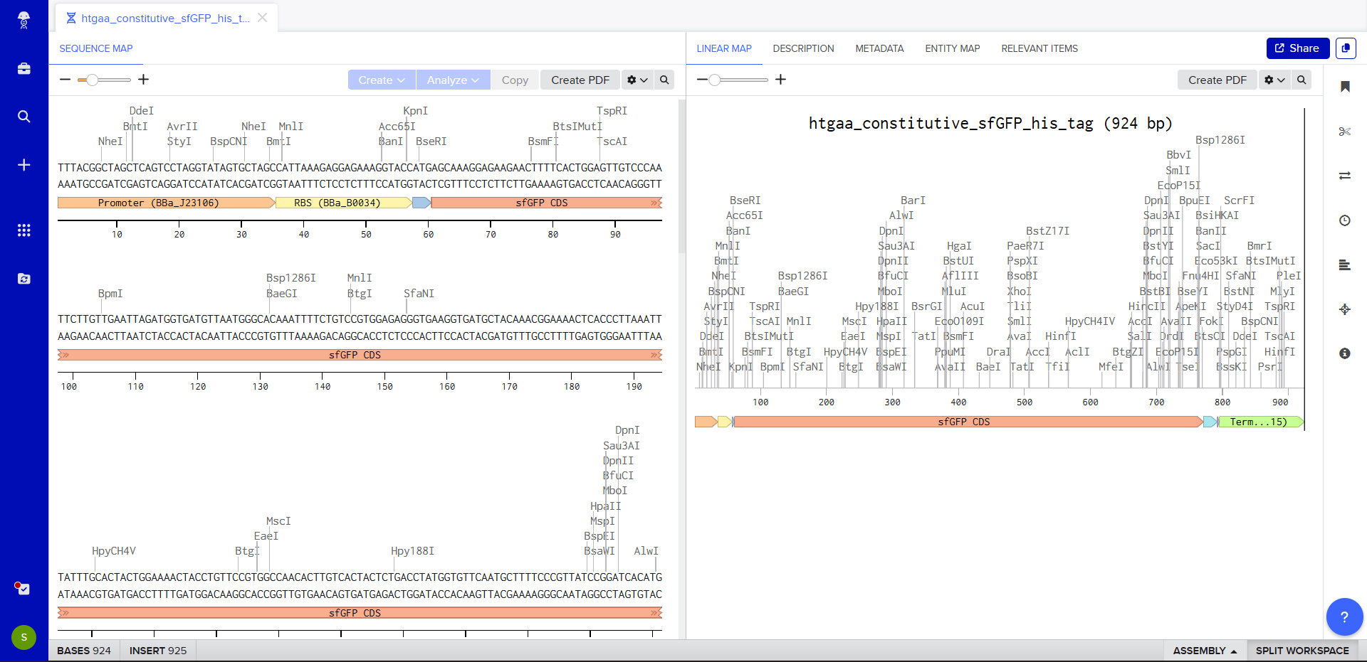Viewport: 1367px width, 662px height.
Task: Click the search icon in sequence map toolbar
Action: pos(664,80)
